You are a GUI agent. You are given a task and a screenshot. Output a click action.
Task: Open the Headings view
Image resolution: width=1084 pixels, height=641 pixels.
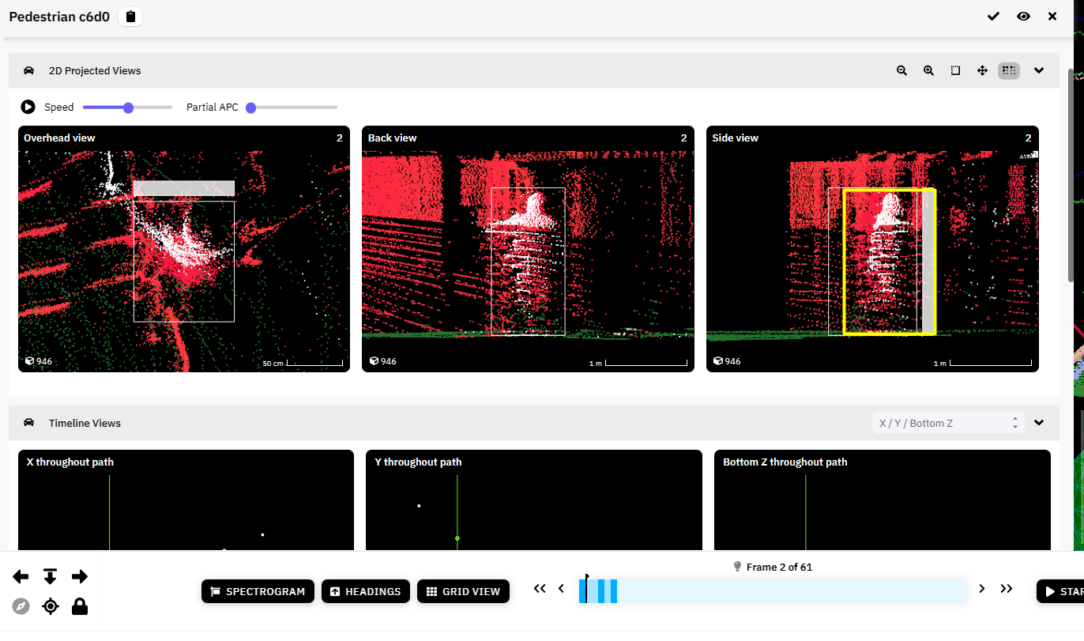366,591
